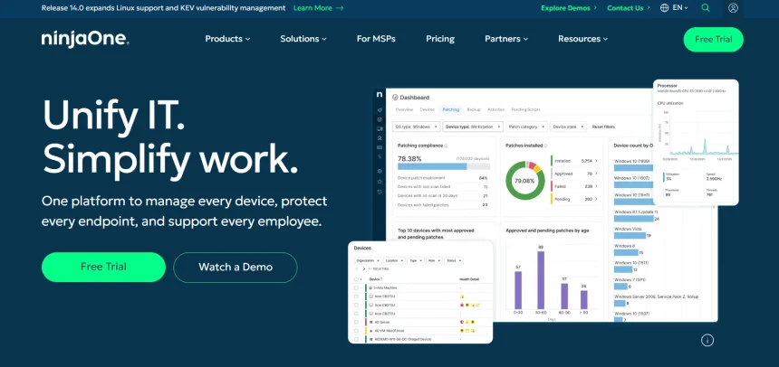
Task: Click chevron beside Installed 5,754
Action: click(x=596, y=161)
